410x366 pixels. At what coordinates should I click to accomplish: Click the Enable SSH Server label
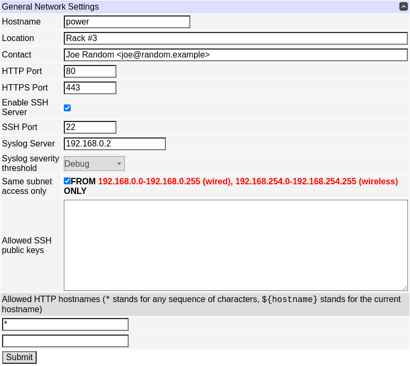25,108
